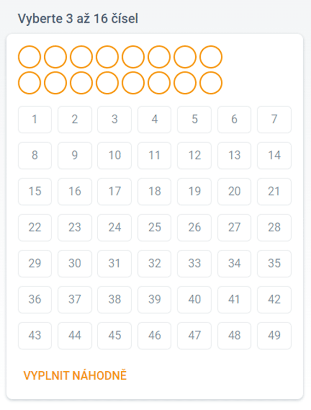Choose number 35 tile
The width and height of the screenshot is (311, 410).
pyautogui.click(x=274, y=264)
